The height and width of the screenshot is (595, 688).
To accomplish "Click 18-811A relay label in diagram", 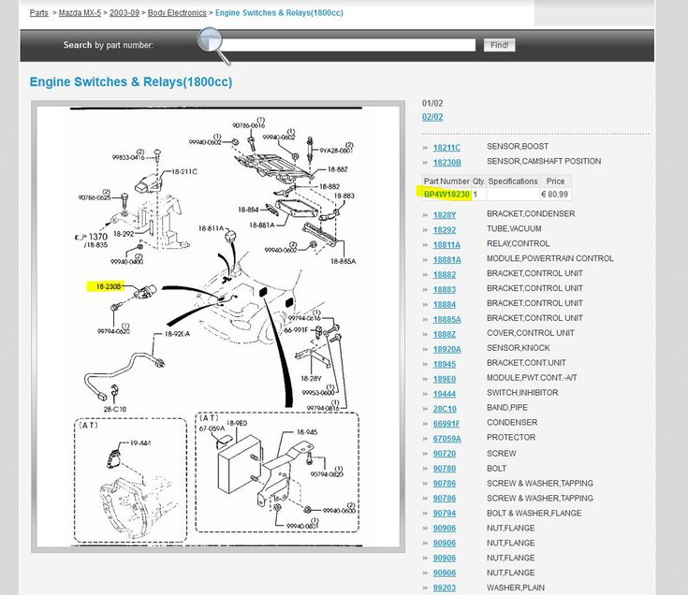I will pyautogui.click(x=211, y=228).
